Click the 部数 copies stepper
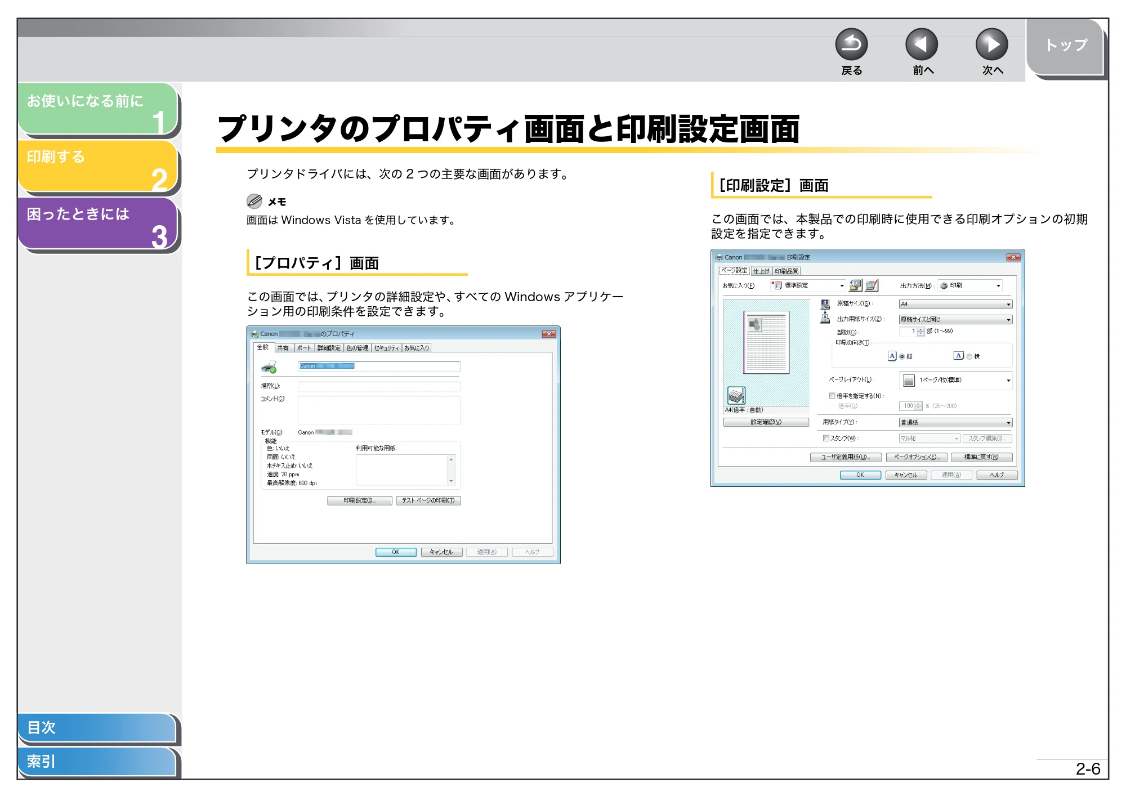This screenshot has height=796, width=1126. coord(921,332)
